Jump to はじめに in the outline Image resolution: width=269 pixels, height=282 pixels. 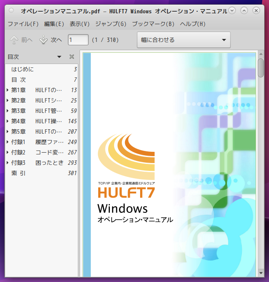click(x=22, y=69)
